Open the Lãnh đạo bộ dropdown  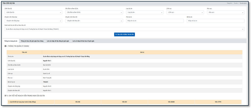pos(33,12)
